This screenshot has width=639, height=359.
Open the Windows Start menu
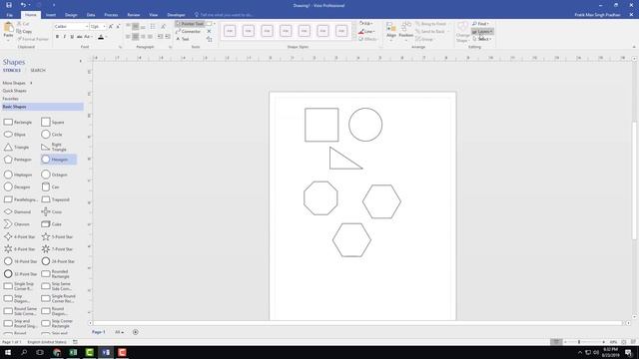tap(8, 352)
